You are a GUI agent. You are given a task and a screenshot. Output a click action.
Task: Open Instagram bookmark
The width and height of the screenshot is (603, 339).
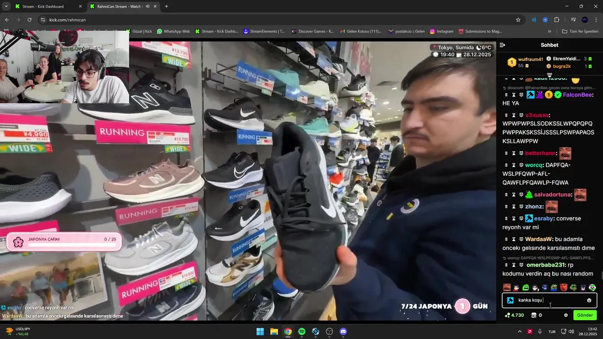442,32
